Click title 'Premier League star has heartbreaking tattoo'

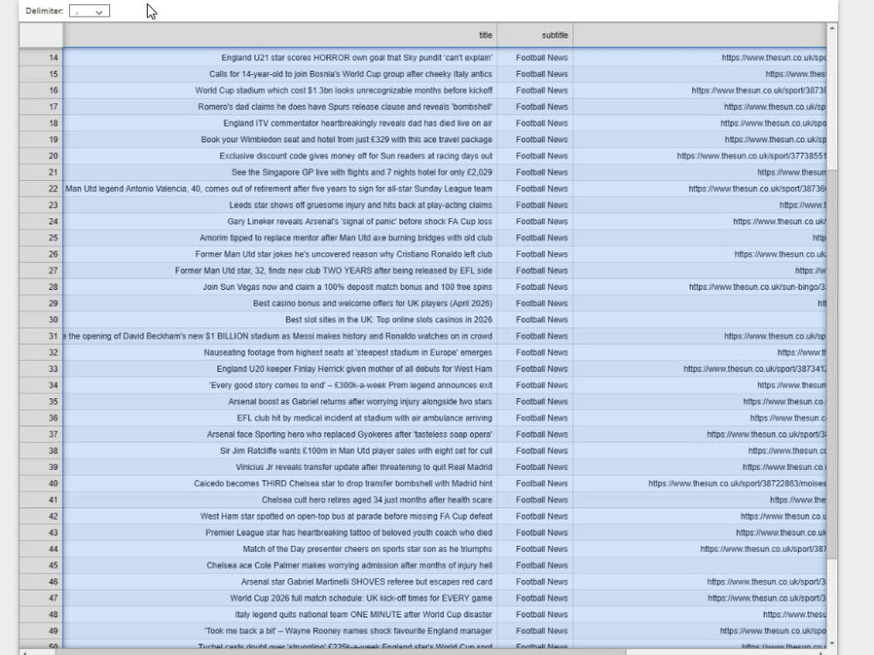coord(349,533)
